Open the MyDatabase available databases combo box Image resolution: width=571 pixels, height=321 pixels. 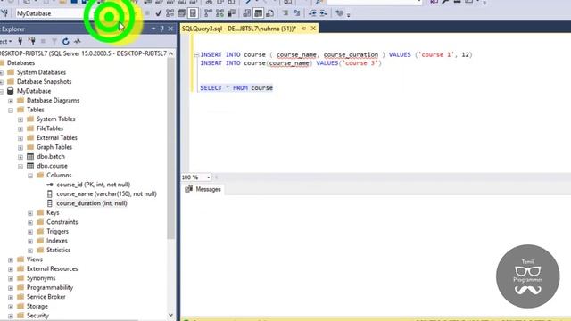coord(54,13)
